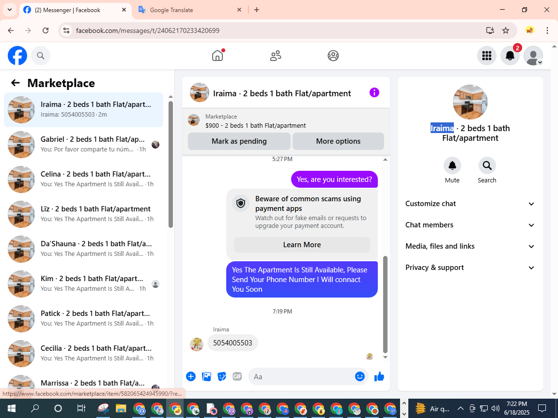Open Da'Shauna's conversation
Viewport: 558px width, 418px height.
coord(84,249)
